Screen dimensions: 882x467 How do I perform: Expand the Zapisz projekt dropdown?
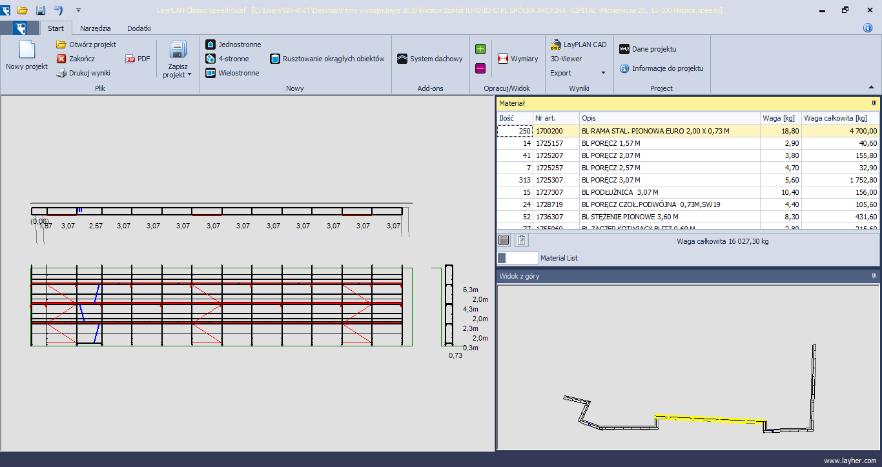178,75
